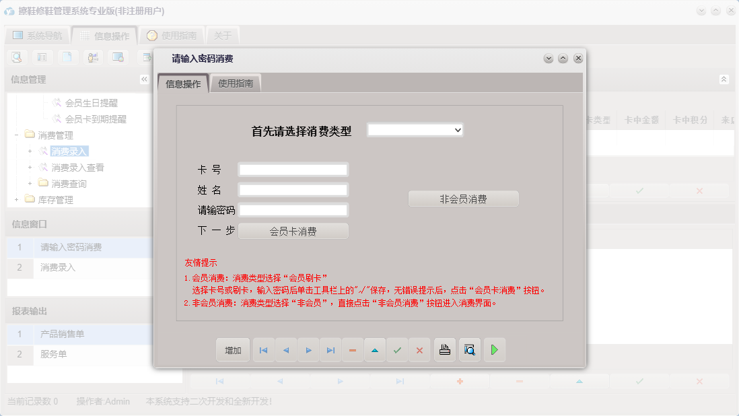
Task: Click the 非会员消费 button
Action: (463, 199)
